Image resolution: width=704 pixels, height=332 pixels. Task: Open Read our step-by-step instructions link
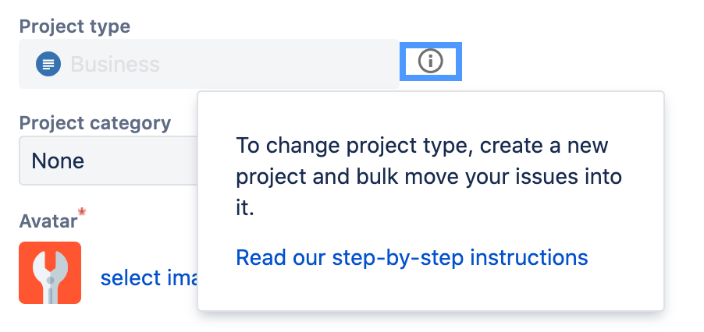point(412,258)
